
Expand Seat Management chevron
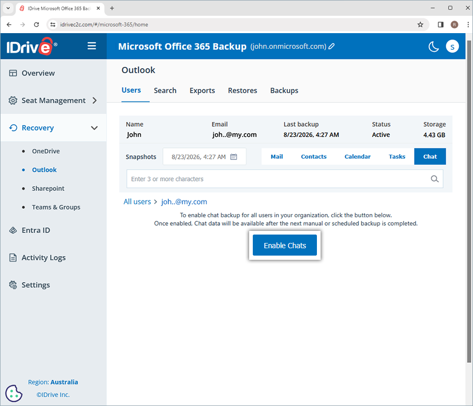click(95, 100)
